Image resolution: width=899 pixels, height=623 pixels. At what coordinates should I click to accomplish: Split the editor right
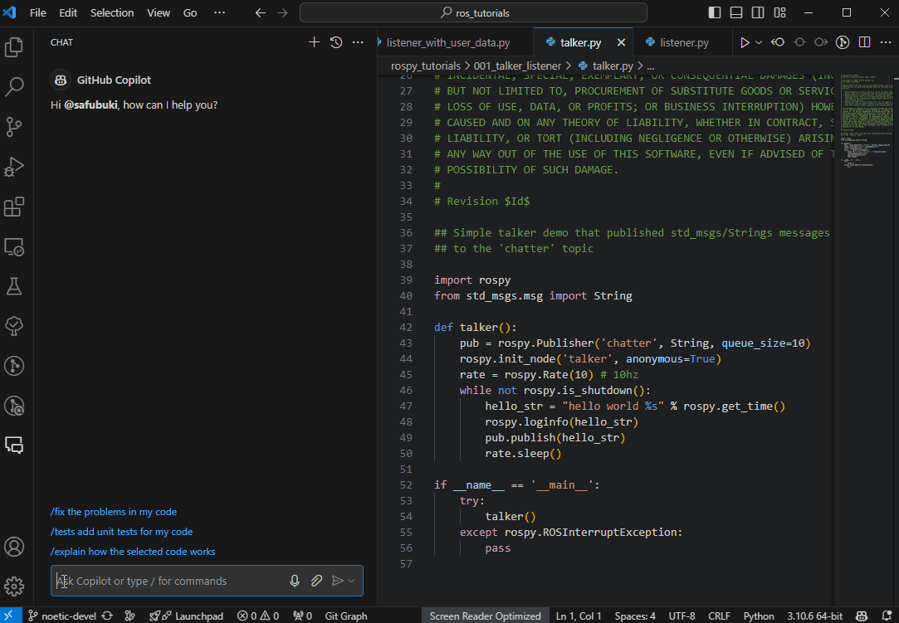pyautogui.click(x=865, y=42)
